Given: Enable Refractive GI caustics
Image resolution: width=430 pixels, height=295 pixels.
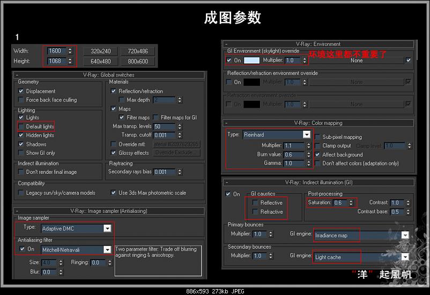Looking at the screenshot, I should click(255, 211).
